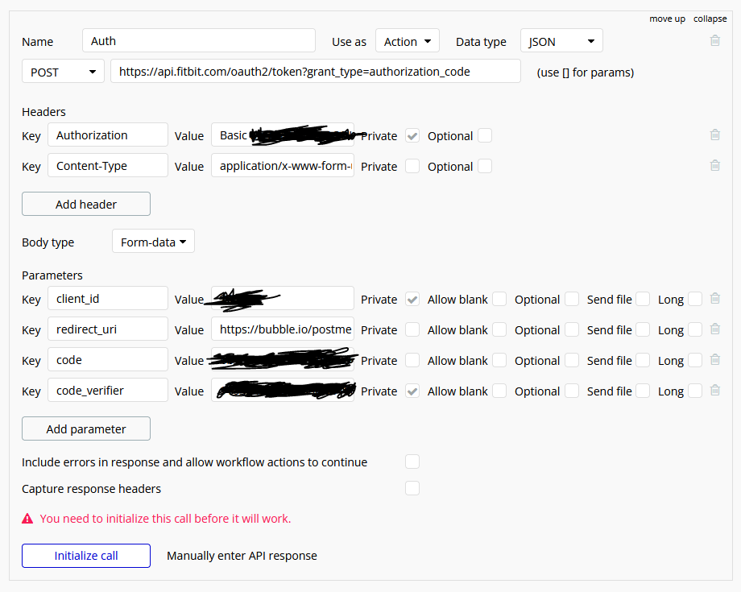The height and width of the screenshot is (592, 741).
Task: Click the code_verifier value field
Action: tap(283, 391)
